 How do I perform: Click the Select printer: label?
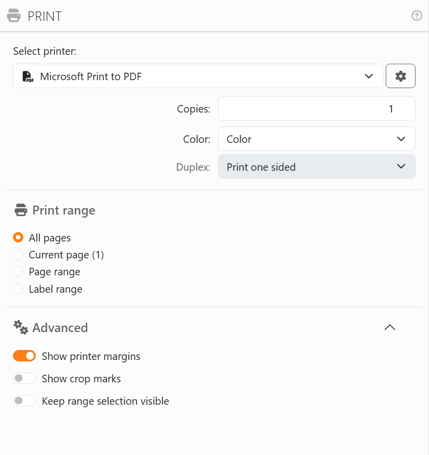45,51
